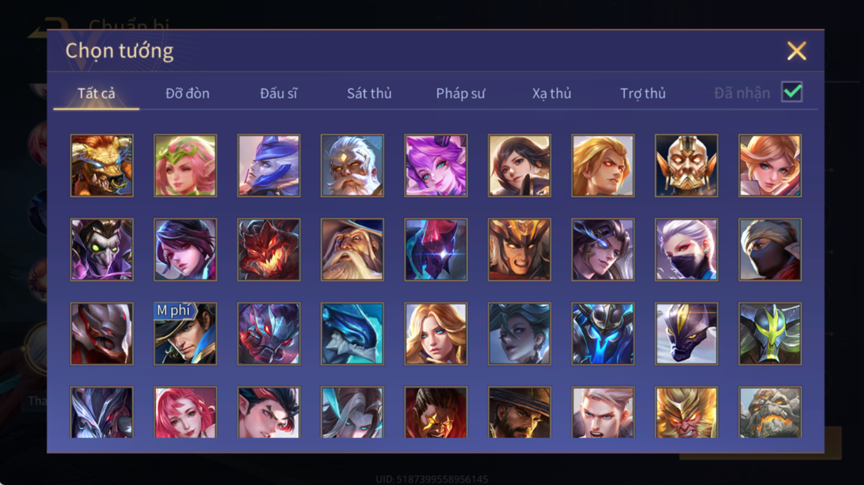Choose the pink-haired hero with green crown
This screenshot has height=485, width=864.
point(185,166)
